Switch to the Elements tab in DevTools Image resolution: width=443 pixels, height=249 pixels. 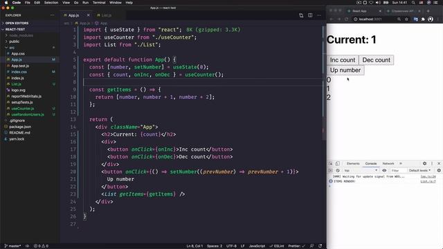point(353,164)
